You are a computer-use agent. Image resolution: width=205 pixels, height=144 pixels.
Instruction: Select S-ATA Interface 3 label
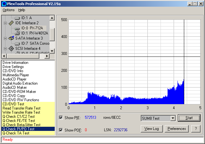click(29, 38)
